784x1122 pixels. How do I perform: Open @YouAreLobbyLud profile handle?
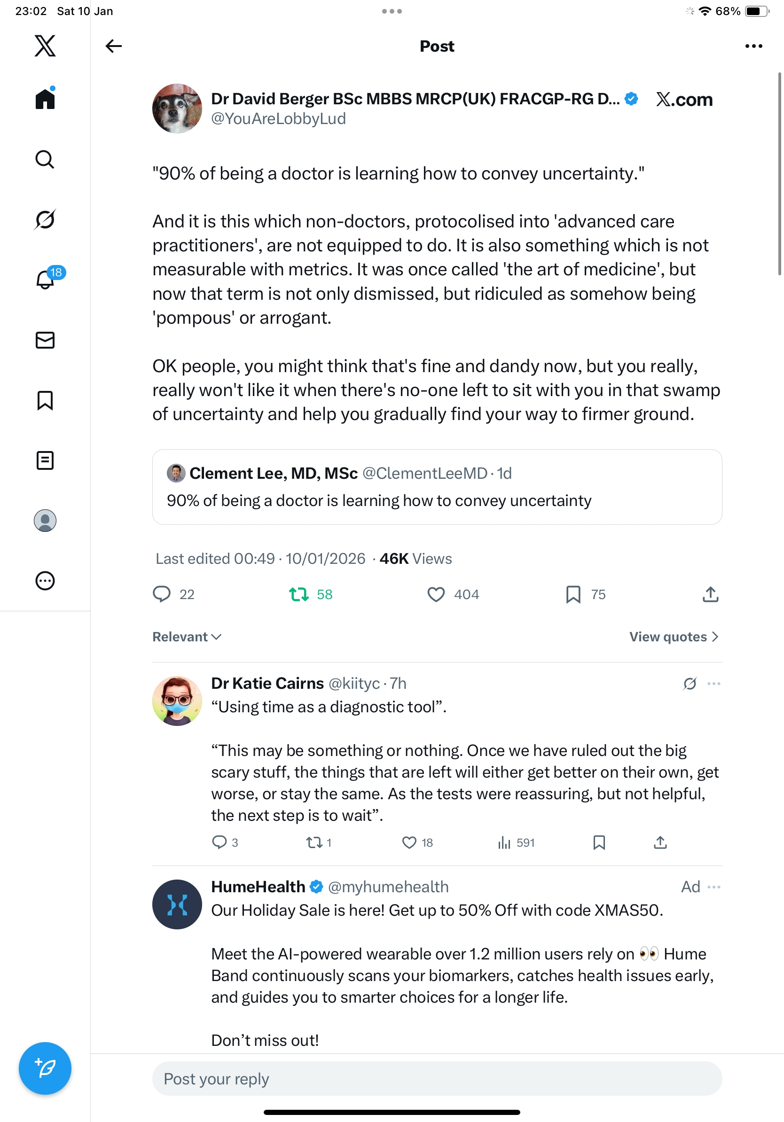coord(278,119)
